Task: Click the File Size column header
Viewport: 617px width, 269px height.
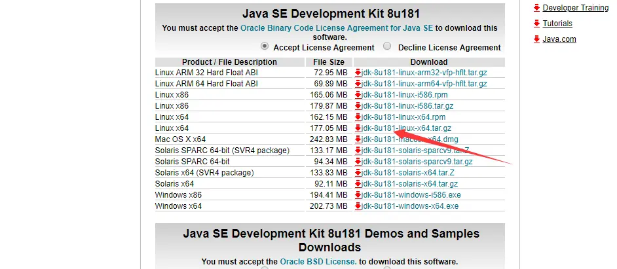Action: click(329, 62)
